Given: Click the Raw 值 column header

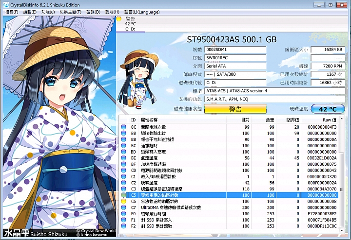Looking at the screenshot, I should click(x=319, y=120).
